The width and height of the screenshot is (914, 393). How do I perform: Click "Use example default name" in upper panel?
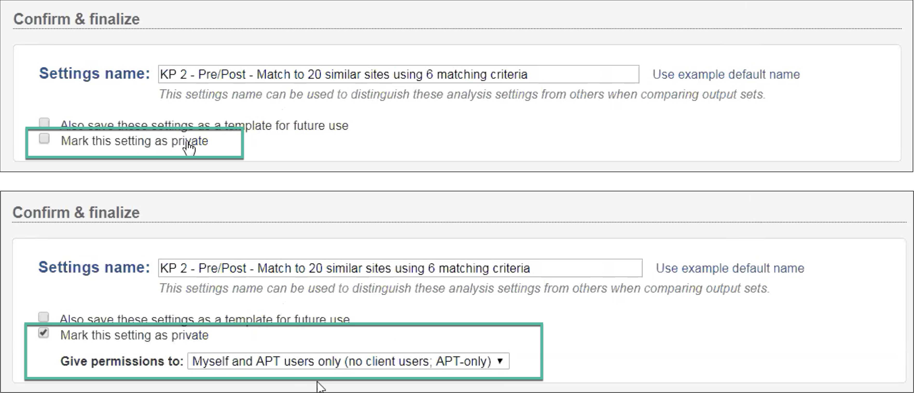pos(726,74)
